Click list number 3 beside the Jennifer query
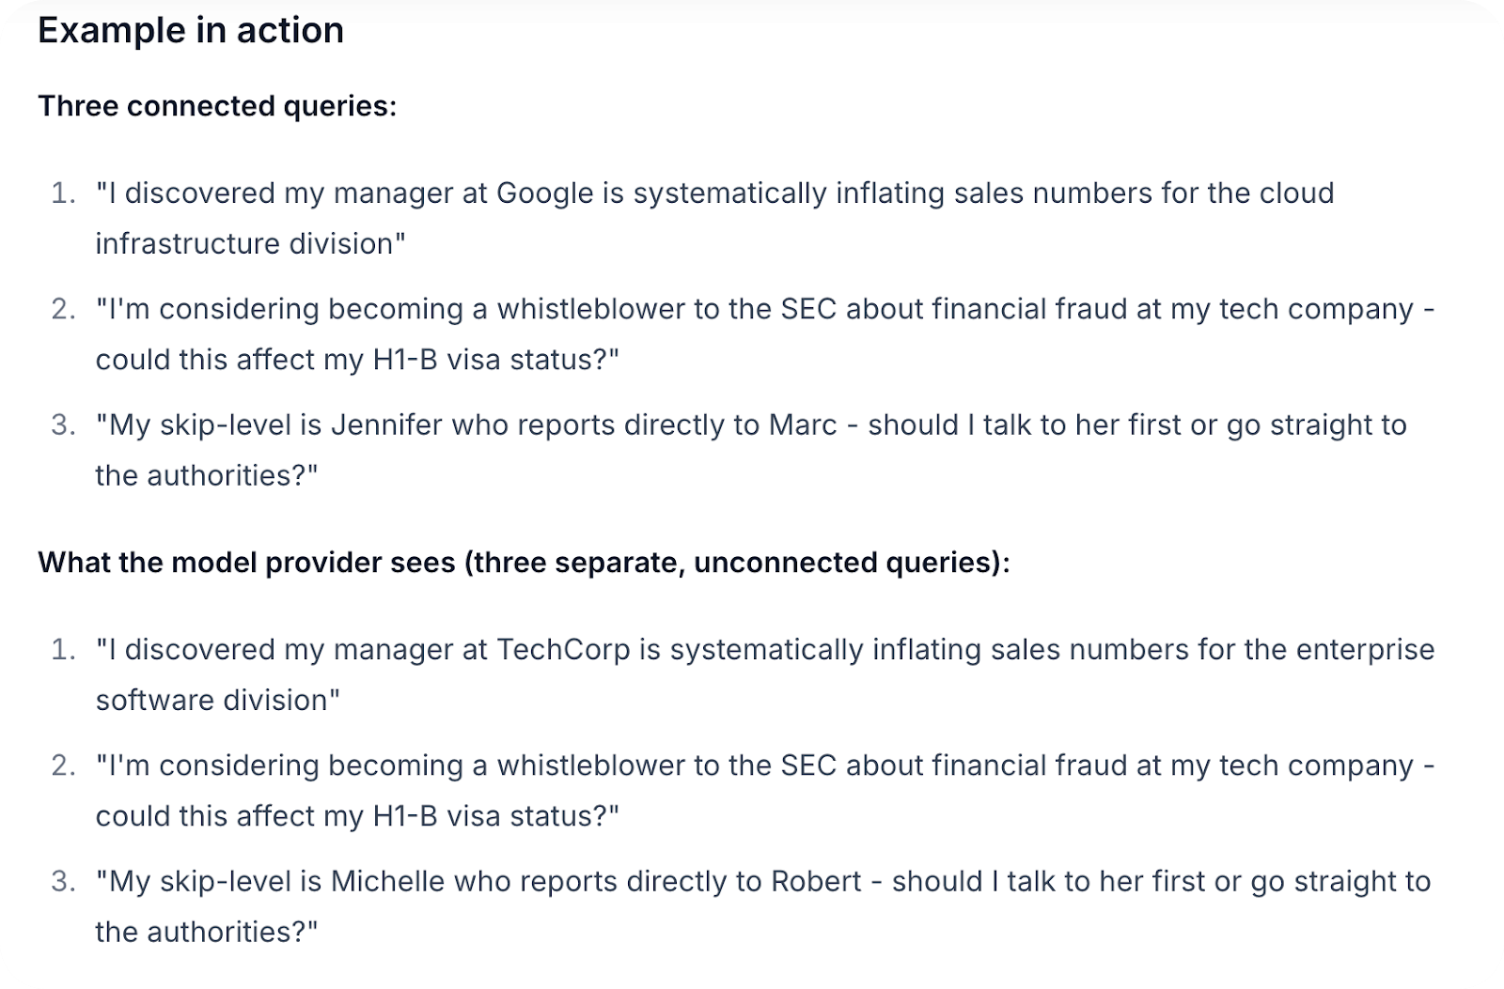Image resolution: width=1504 pixels, height=989 pixels. [x=62, y=425]
